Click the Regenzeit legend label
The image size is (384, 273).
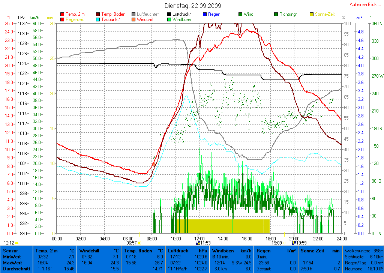tap(75, 19)
